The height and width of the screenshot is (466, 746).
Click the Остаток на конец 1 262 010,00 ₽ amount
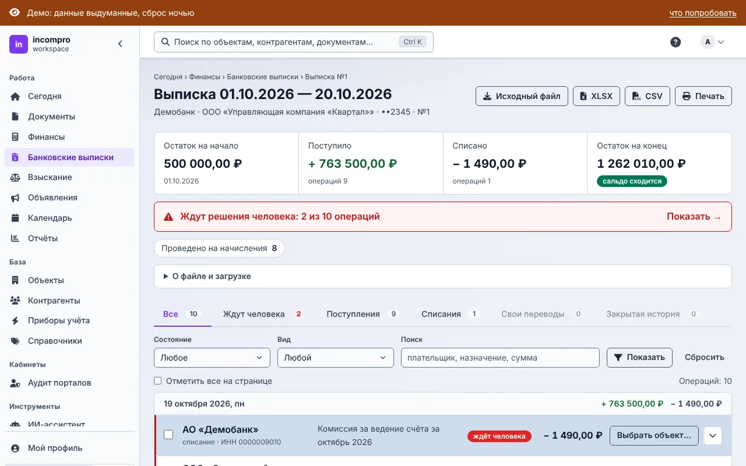641,164
